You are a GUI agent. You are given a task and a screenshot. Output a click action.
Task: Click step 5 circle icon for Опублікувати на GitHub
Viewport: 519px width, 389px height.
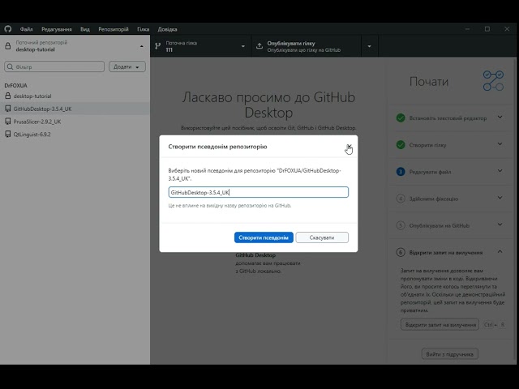(401, 225)
